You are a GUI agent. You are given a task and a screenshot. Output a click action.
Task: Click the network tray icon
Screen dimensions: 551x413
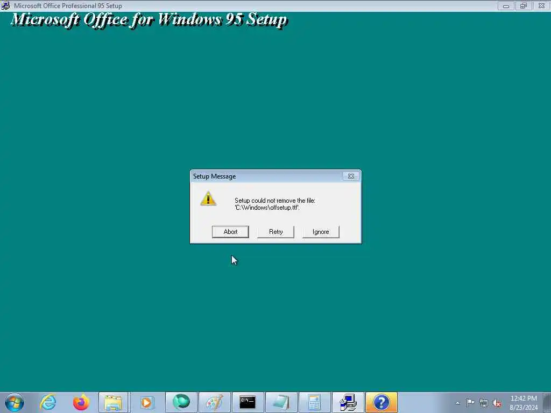click(x=484, y=403)
